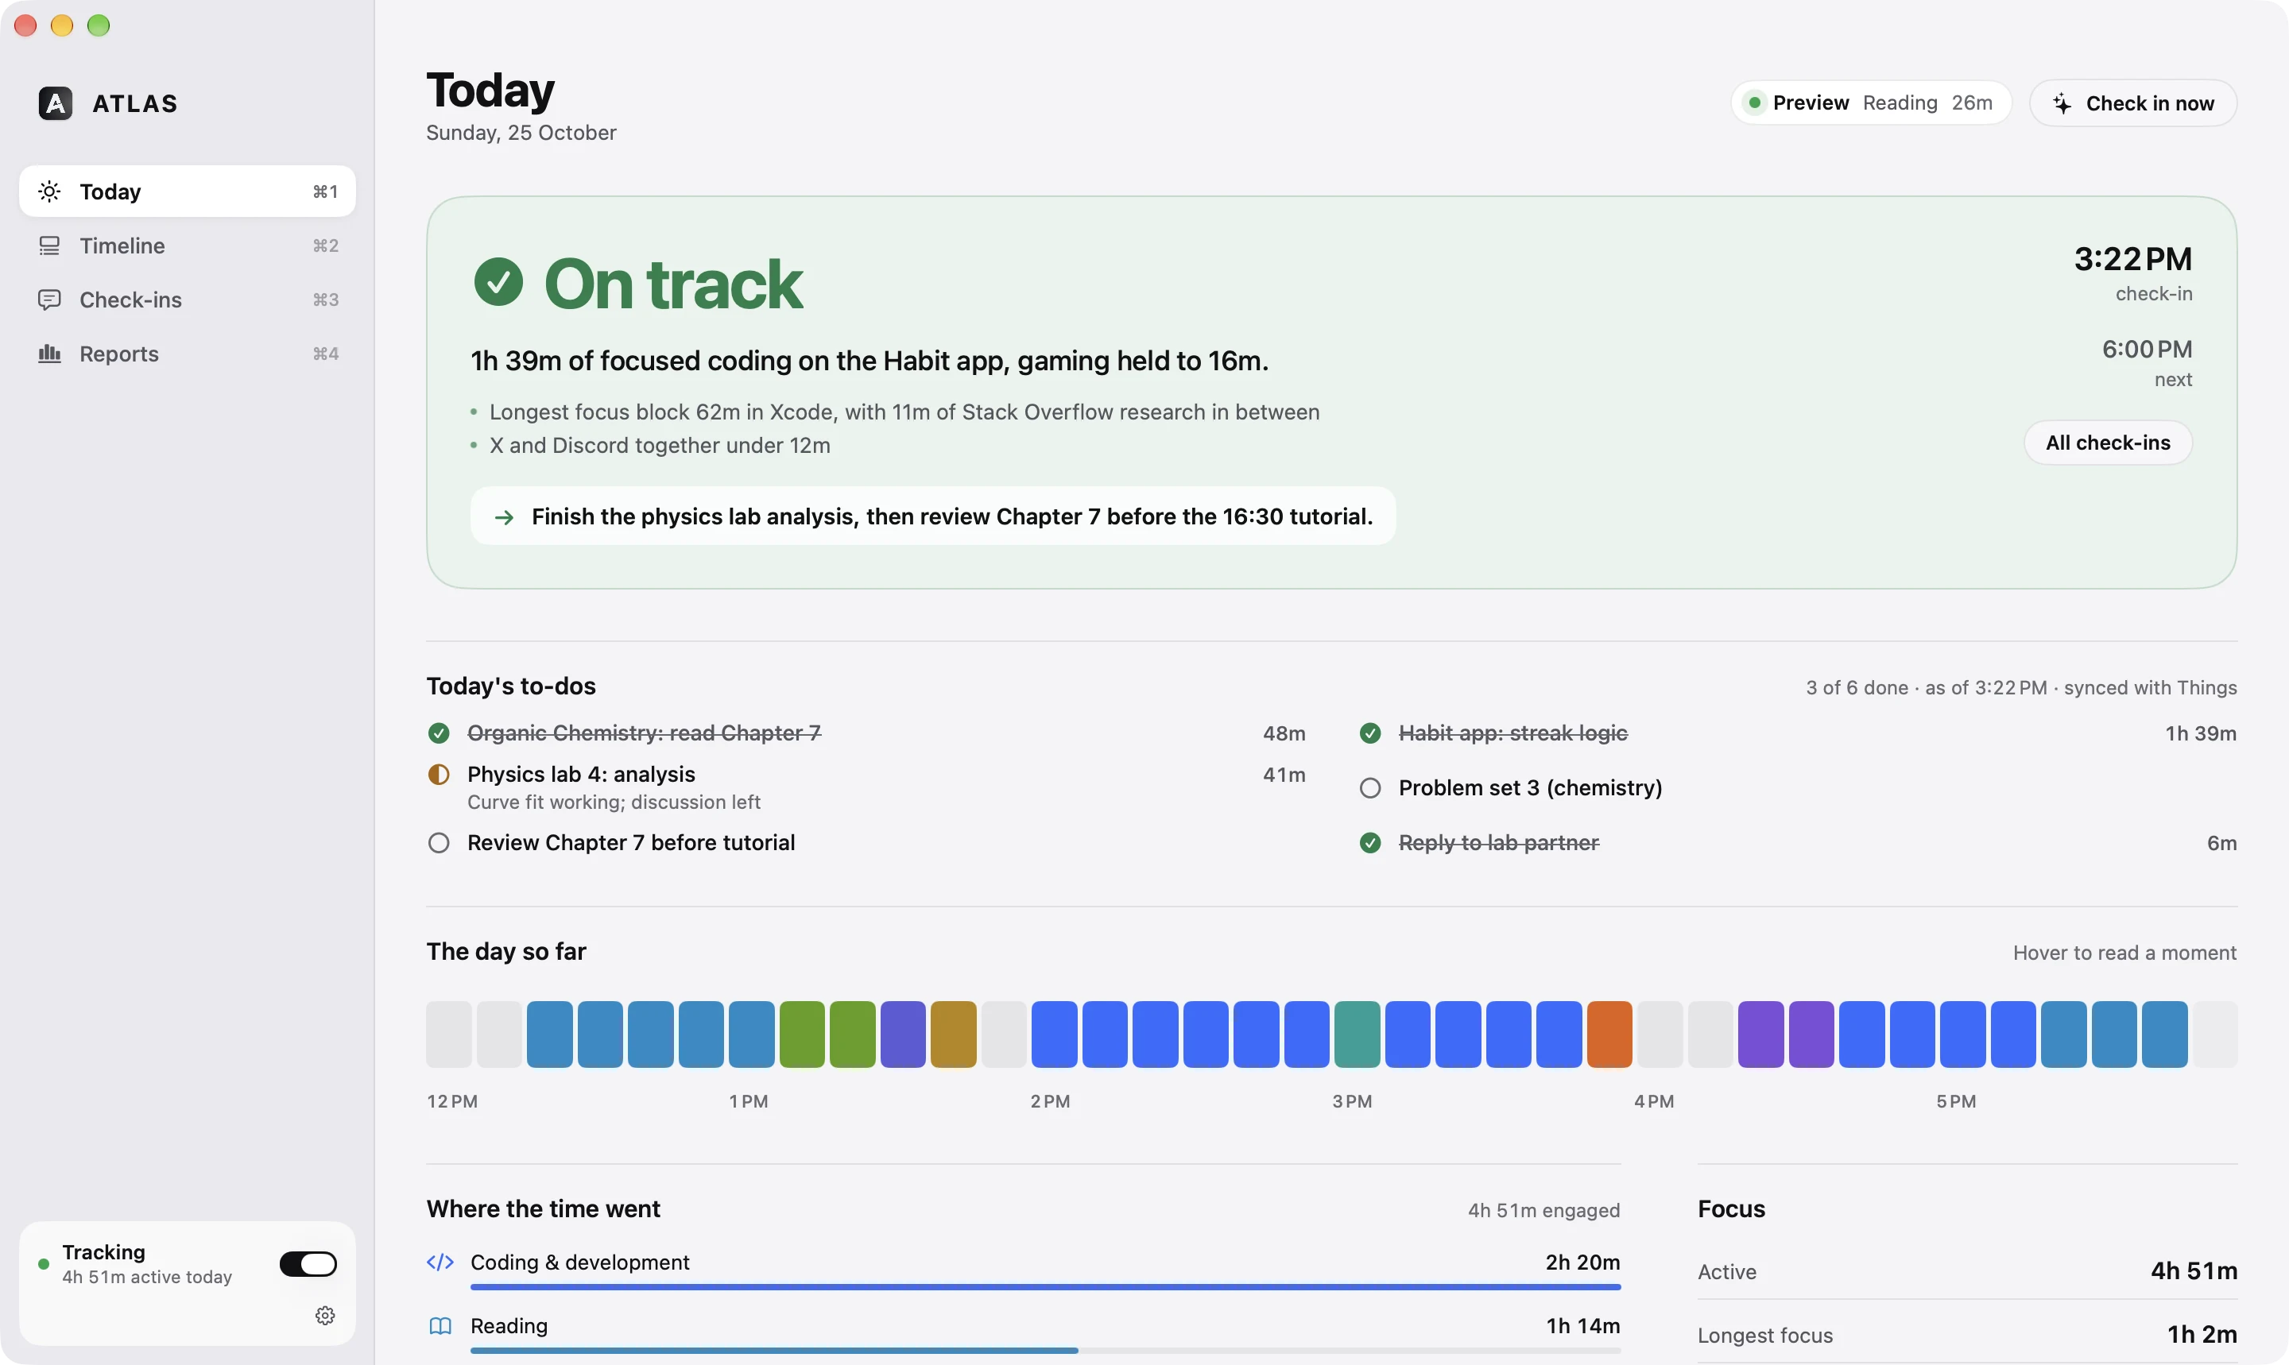Image resolution: width=2289 pixels, height=1365 pixels.
Task: Open All check-ins button
Action: point(2108,443)
